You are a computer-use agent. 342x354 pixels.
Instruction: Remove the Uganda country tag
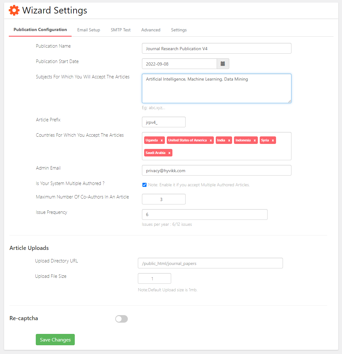click(162, 140)
